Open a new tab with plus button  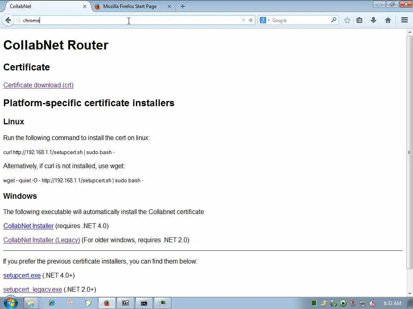[183, 6]
